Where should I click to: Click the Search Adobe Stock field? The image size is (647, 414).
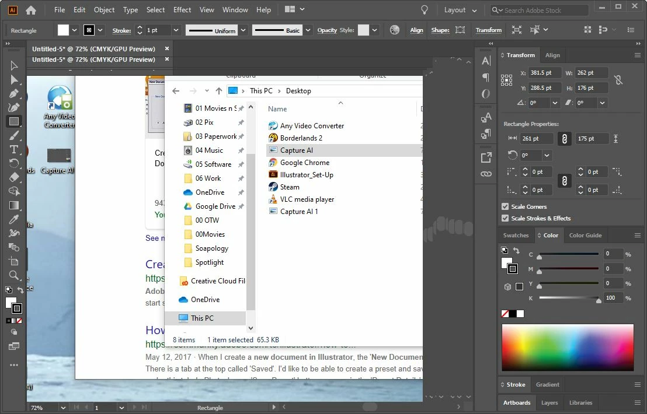coord(539,10)
